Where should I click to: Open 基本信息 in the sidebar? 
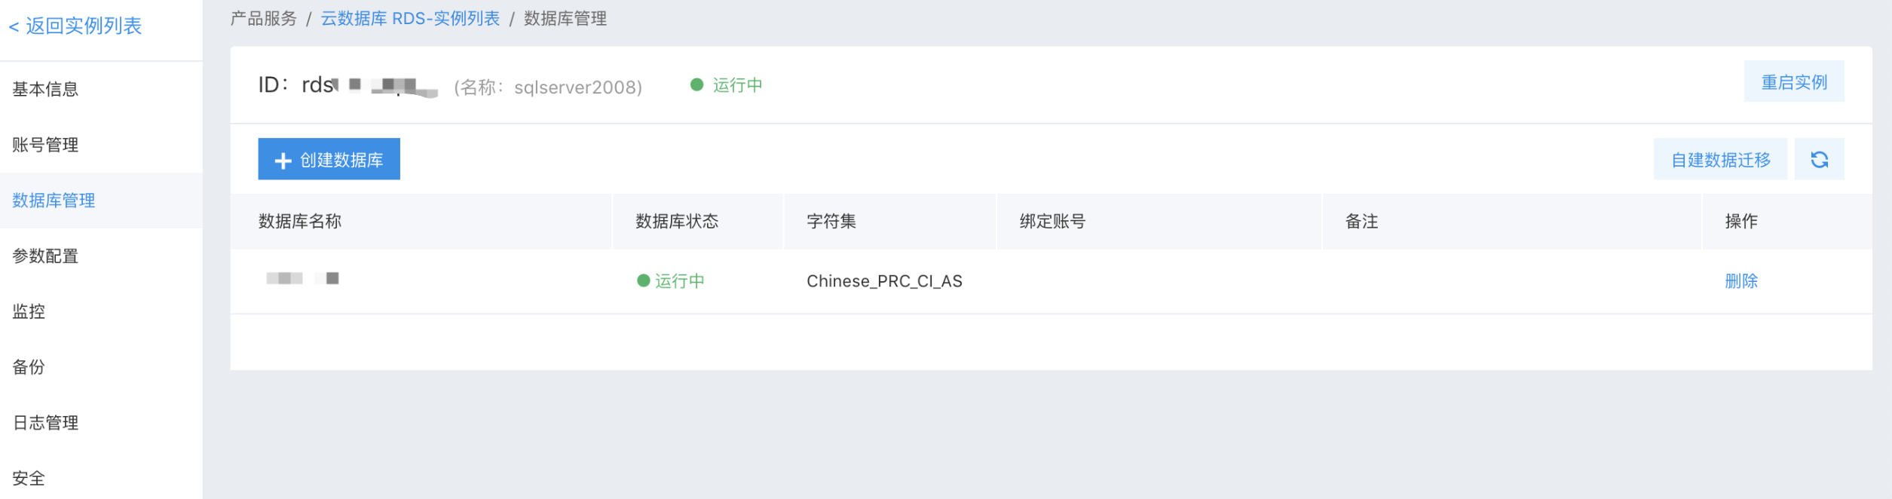pos(45,89)
